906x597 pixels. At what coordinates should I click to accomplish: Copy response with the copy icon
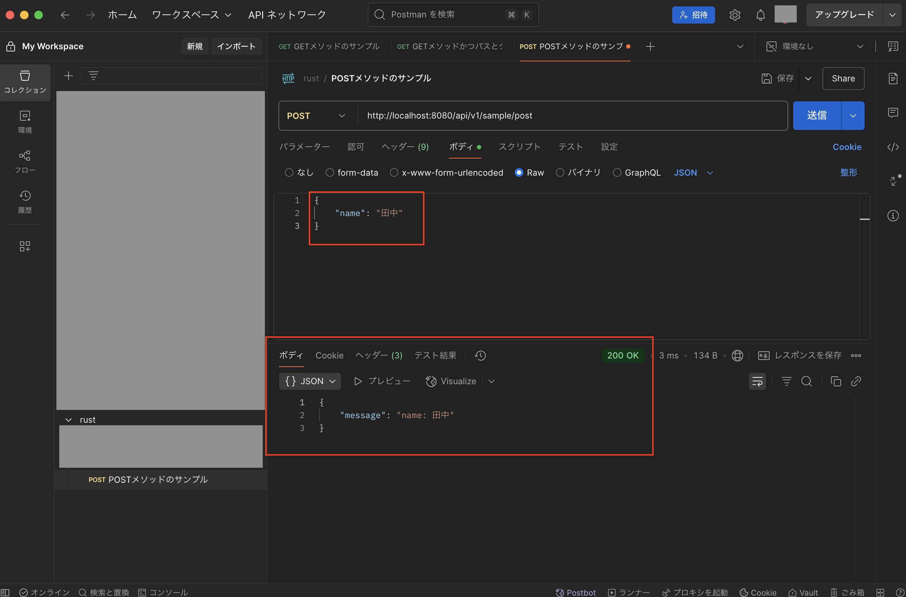coord(836,381)
